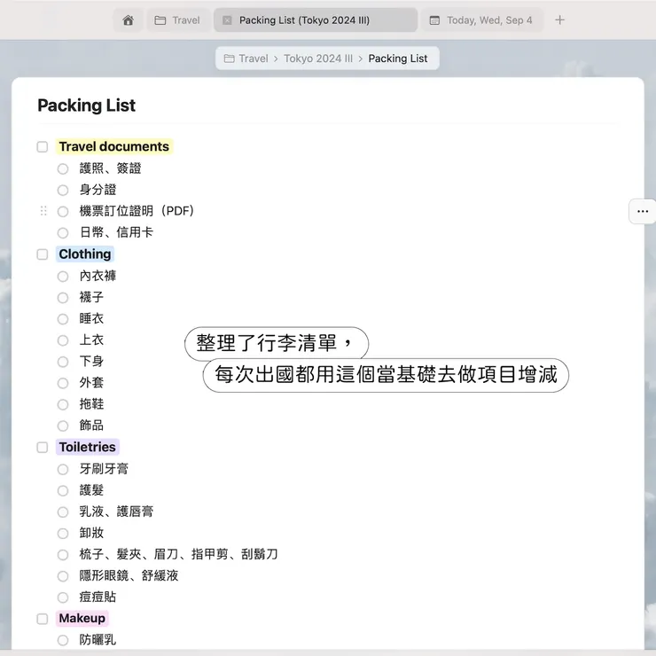Complete the 乳液、護唇膏 item

point(63,512)
